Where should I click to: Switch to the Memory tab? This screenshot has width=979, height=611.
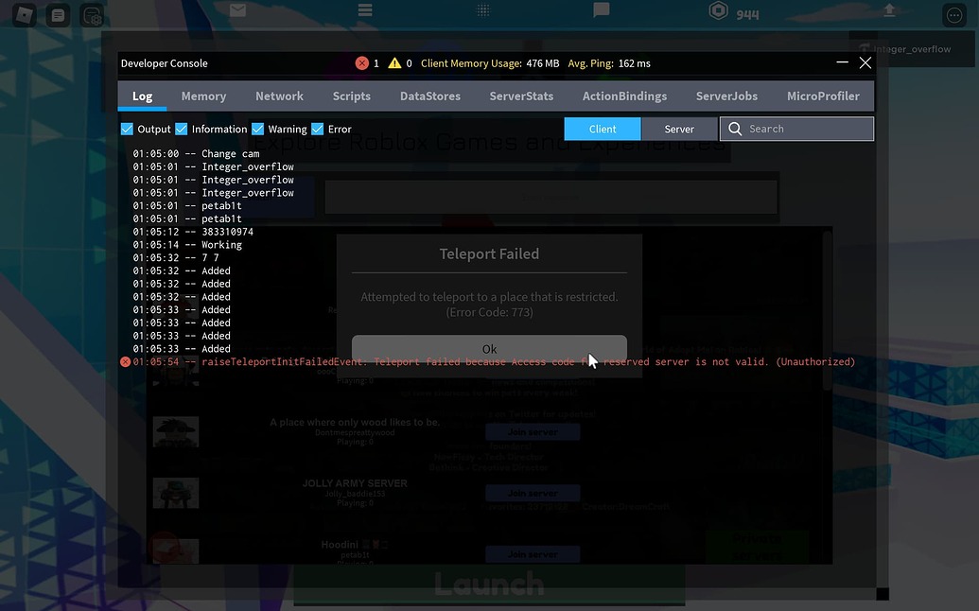point(203,96)
